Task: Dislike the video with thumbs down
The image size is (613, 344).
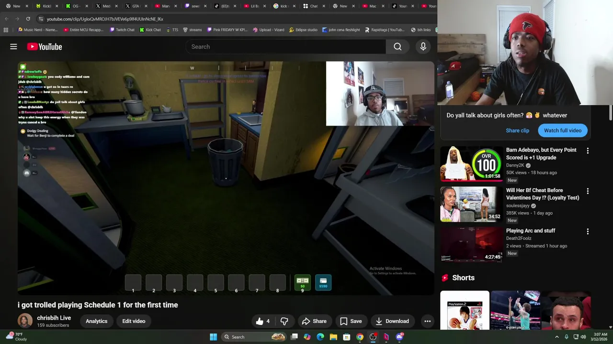Action: coord(284,321)
